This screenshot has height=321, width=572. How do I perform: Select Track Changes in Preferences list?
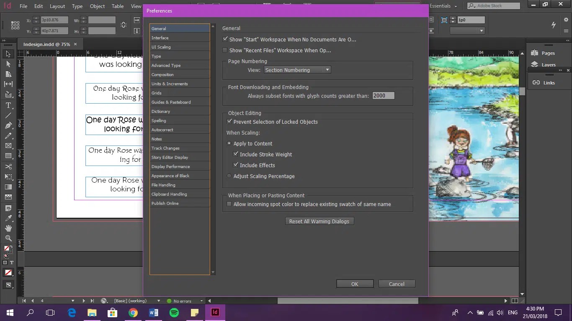(x=165, y=148)
